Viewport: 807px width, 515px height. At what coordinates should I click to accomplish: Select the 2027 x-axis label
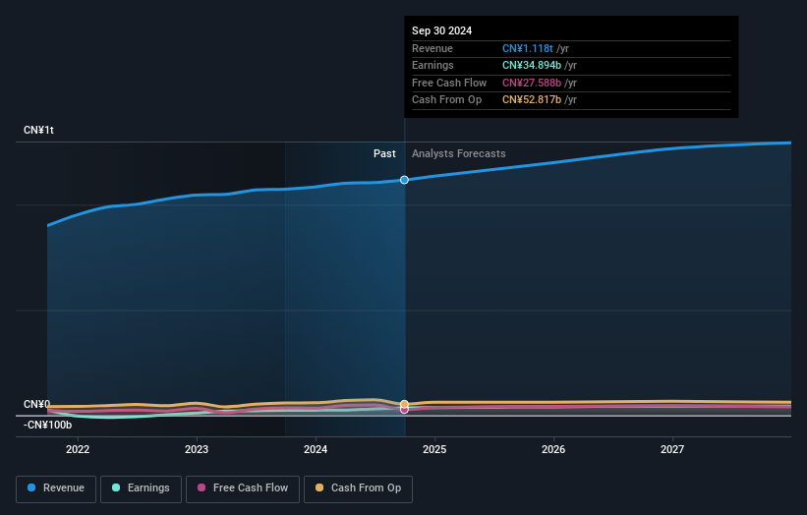click(672, 450)
